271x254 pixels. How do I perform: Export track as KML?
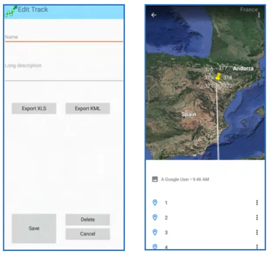[88, 109]
